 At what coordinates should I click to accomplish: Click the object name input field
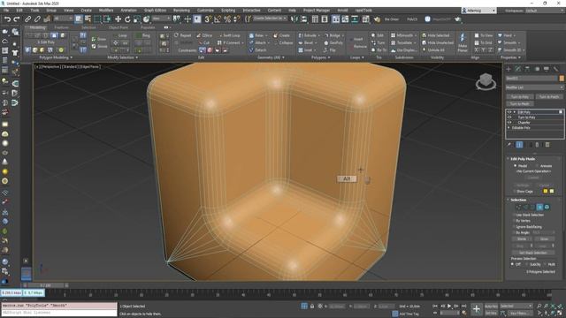(532, 78)
